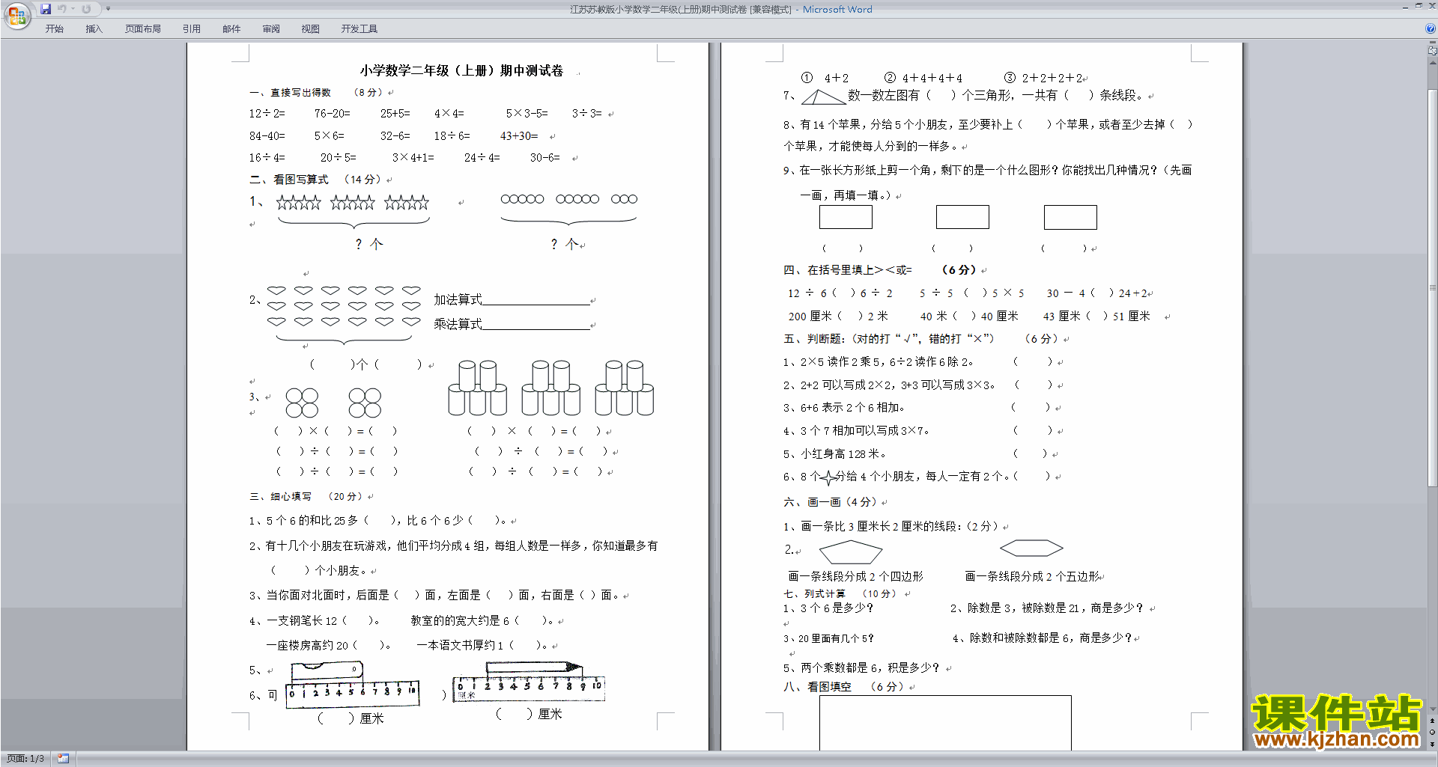This screenshot has width=1438, height=767.
Task: Open the 邮件 ribbon tab
Action: pyautogui.click(x=231, y=28)
